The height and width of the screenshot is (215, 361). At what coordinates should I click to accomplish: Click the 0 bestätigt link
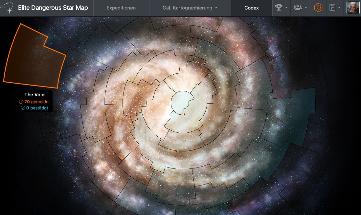(x=37, y=108)
